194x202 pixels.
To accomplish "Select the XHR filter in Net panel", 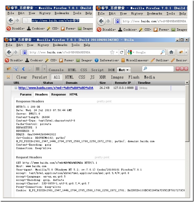I will point(102,77).
